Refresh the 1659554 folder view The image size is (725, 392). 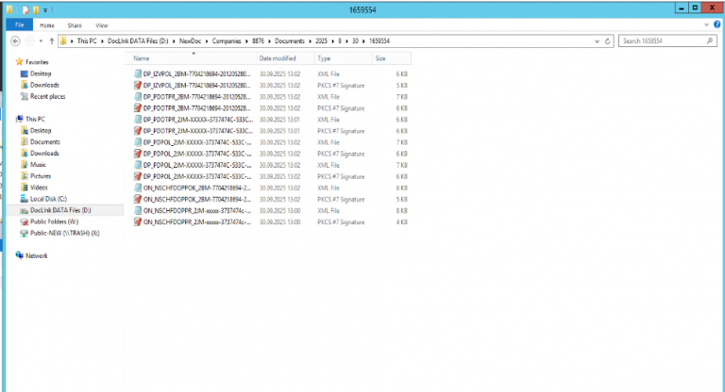[x=608, y=41]
